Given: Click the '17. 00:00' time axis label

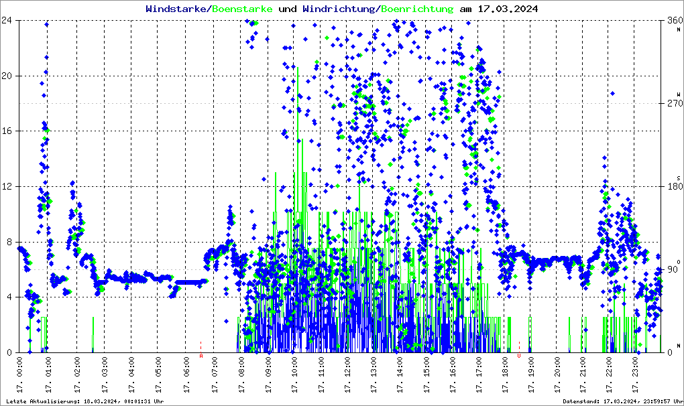Looking at the screenshot, I should coord(19,375).
